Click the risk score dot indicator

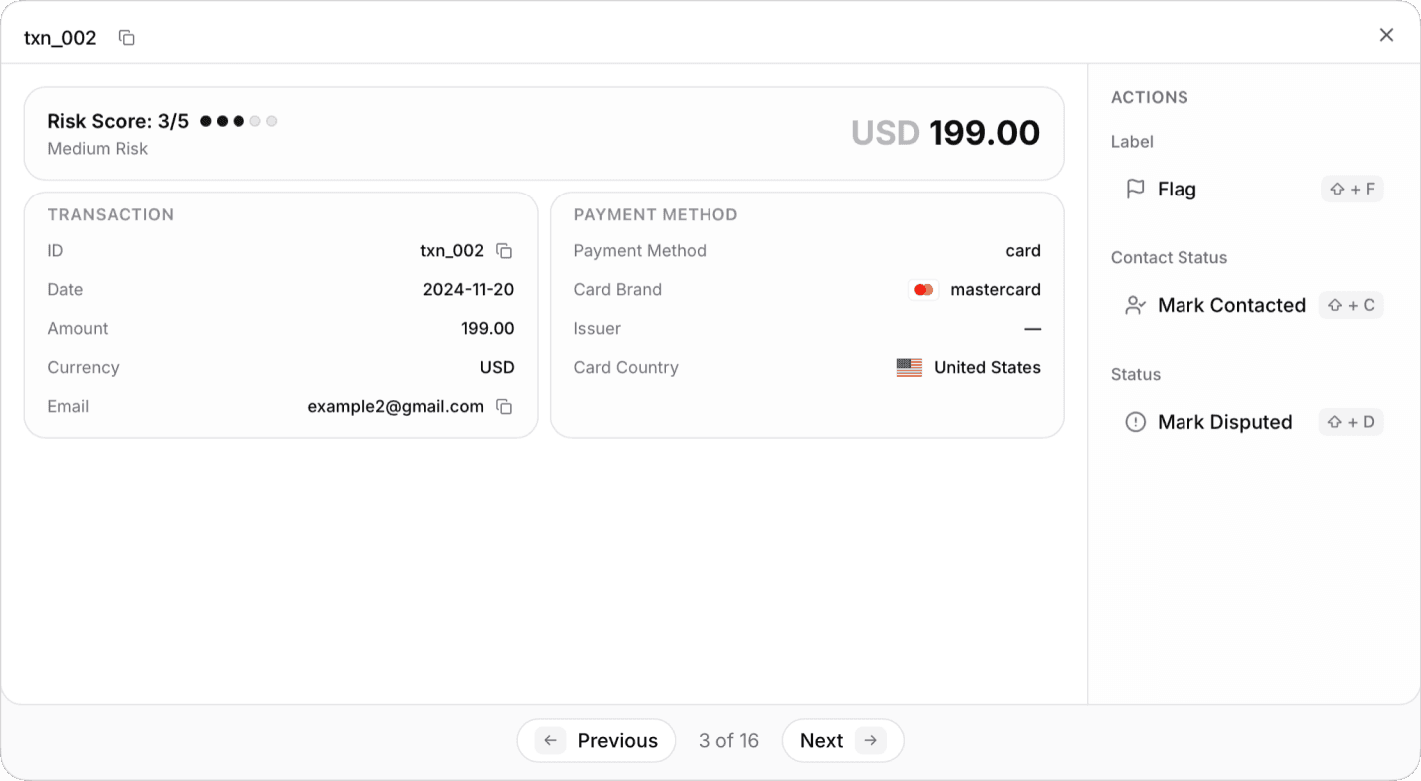coord(237,120)
